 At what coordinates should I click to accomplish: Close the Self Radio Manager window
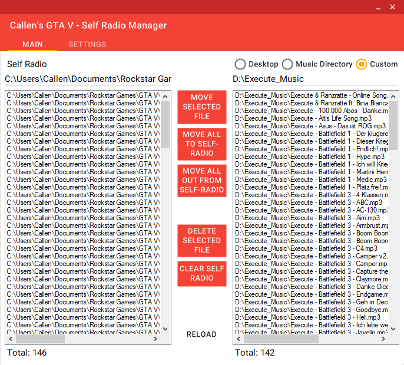tap(392, 7)
